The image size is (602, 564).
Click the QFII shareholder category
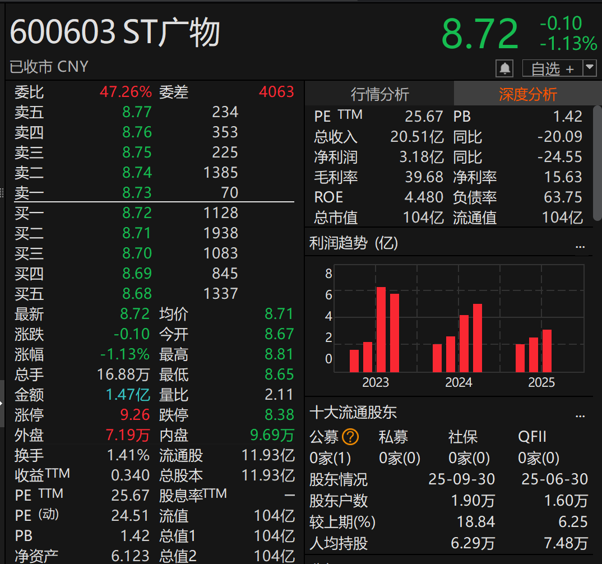(532, 437)
